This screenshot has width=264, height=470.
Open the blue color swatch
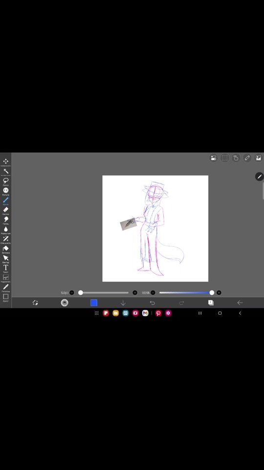[x=94, y=303]
